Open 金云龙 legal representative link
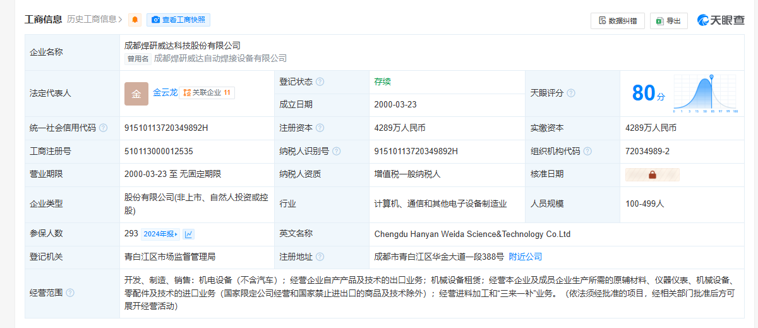This screenshot has width=758, height=328. (165, 92)
